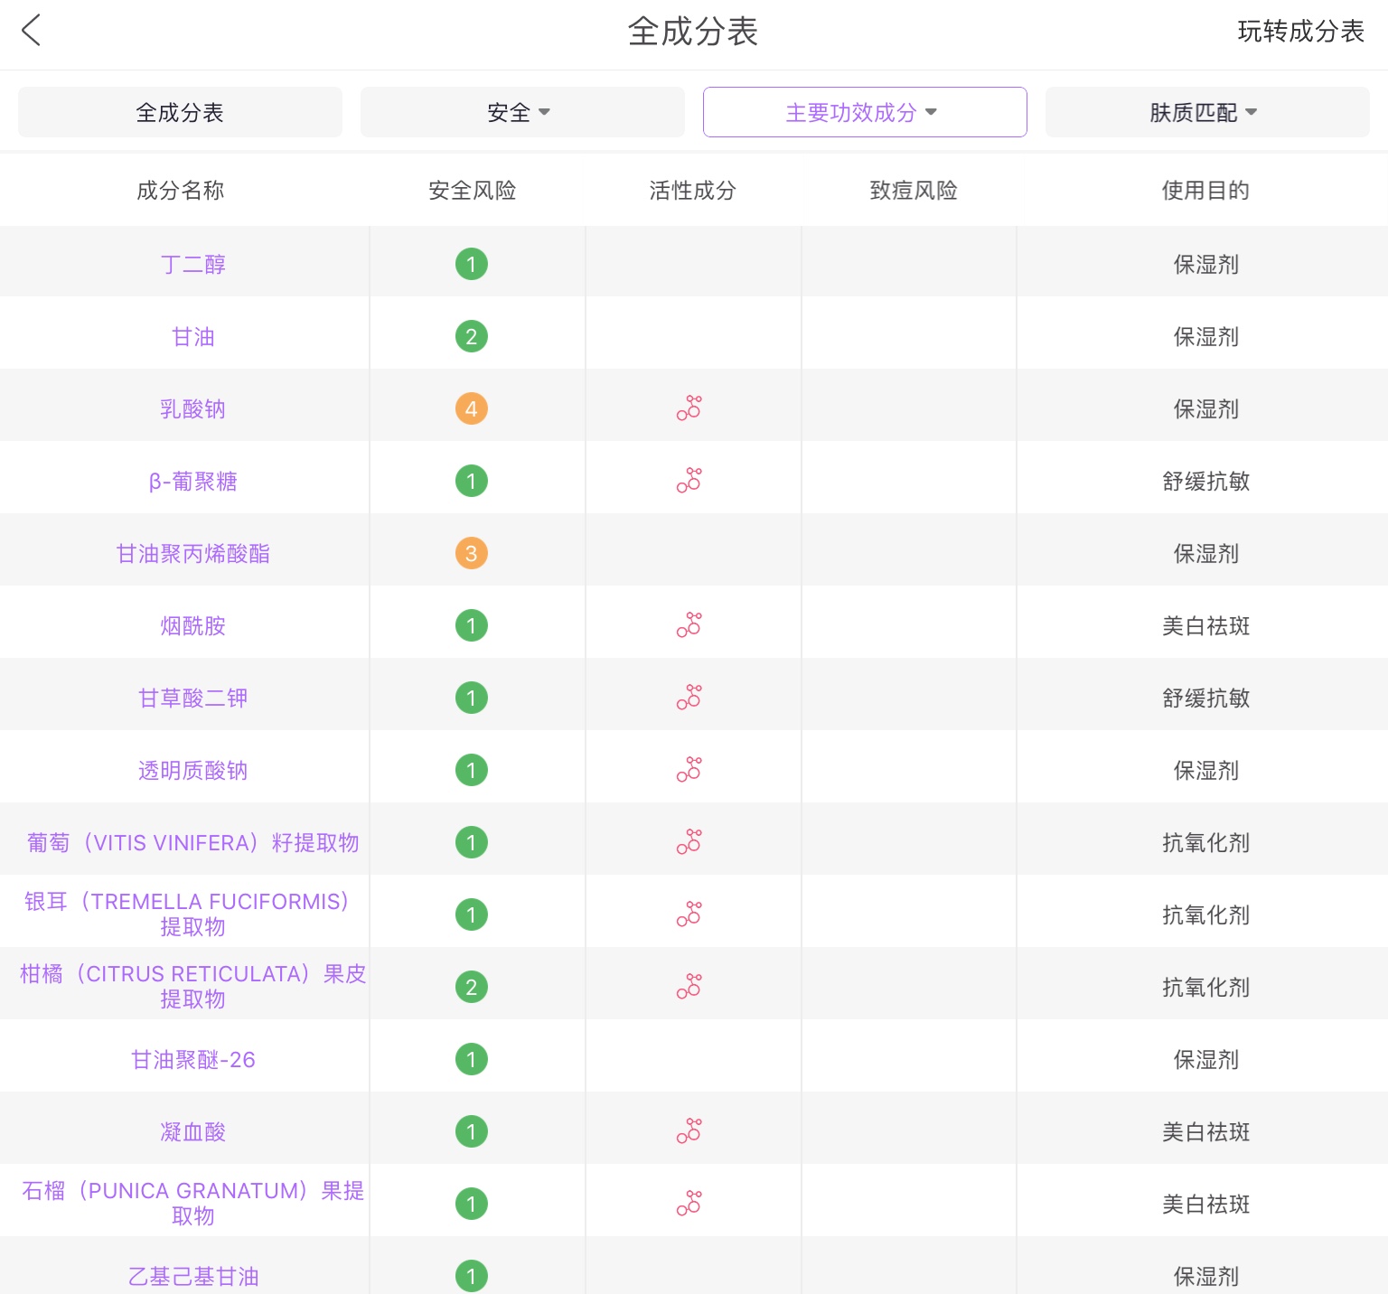This screenshot has width=1388, height=1294.
Task: Click active ingredient icon for 葡萄籽提取物
Action: point(689,842)
